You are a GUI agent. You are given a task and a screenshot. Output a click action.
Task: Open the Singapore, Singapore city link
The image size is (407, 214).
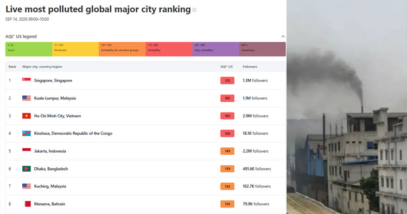(53, 80)
